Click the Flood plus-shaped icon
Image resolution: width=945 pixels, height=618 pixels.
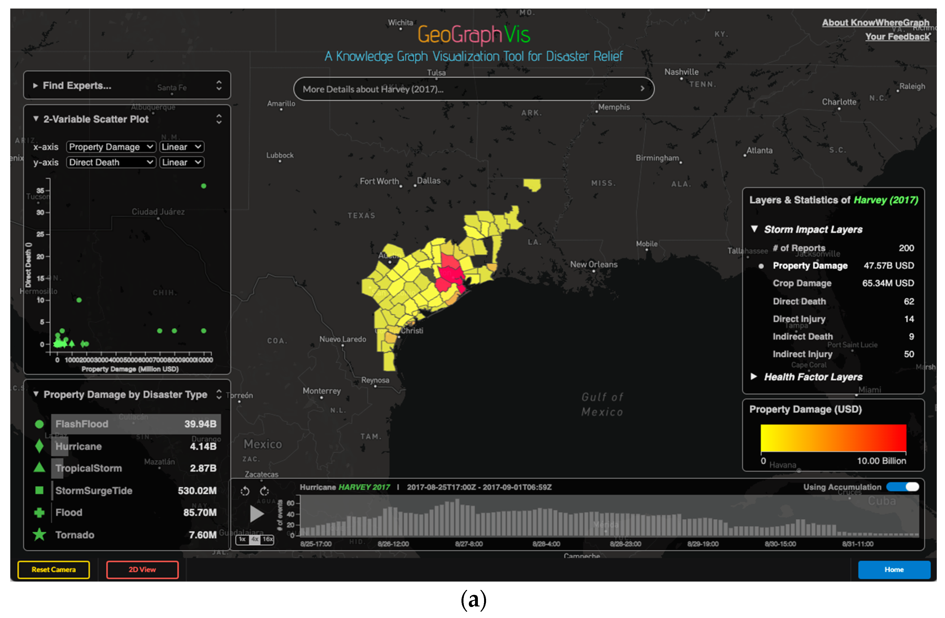tap(39, 512)
